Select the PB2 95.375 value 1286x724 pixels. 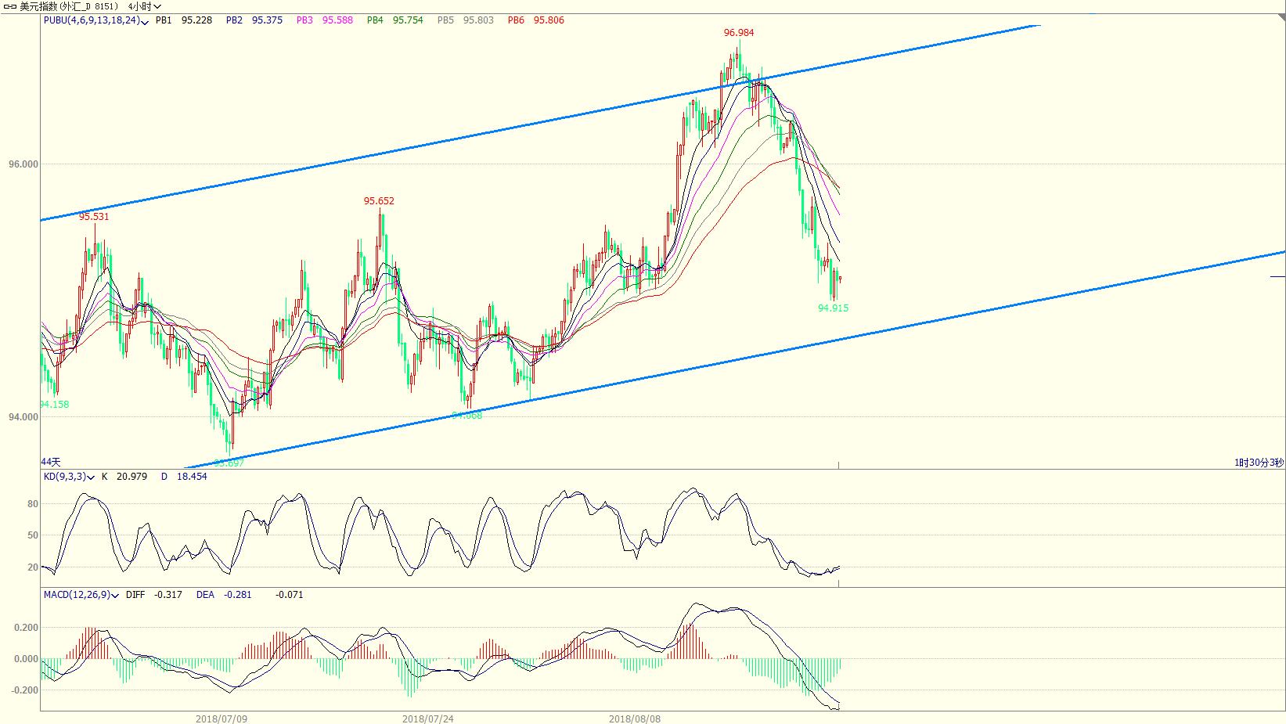(x=254, y=20)
